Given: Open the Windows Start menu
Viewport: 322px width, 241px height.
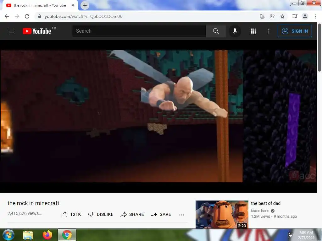Looking at the screenshot, I should 8,235.
